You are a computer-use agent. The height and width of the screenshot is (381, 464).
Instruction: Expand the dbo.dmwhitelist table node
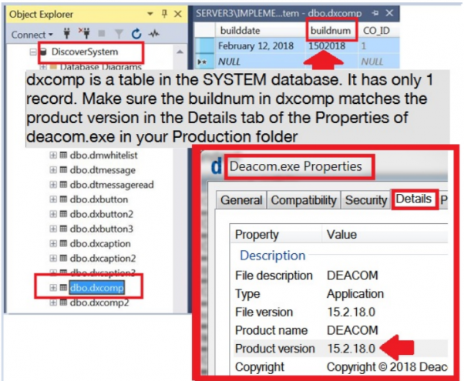[x=53, y=155]
